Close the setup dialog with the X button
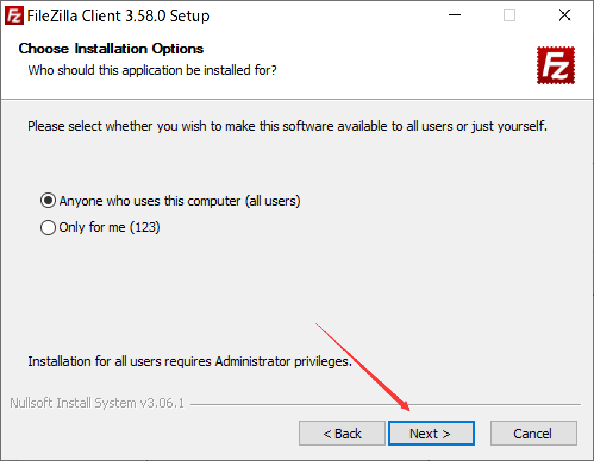This screenshot has height=461, width=594. 564,15
